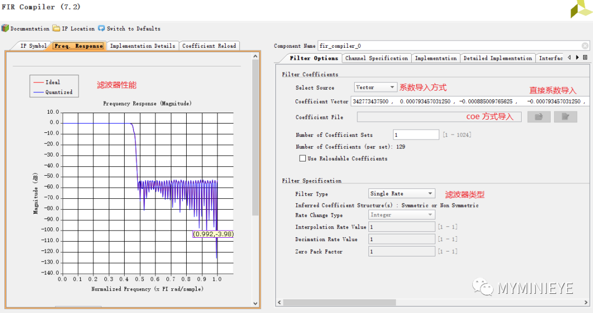The image size is (593, 313).
Task: Click the IP Location folder icon
Action: click(x=56, y=28)
